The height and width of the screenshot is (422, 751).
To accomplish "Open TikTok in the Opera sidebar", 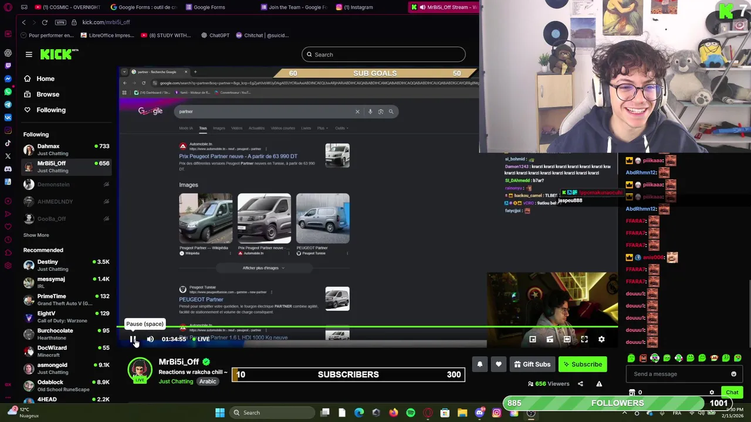I will 8,143.
